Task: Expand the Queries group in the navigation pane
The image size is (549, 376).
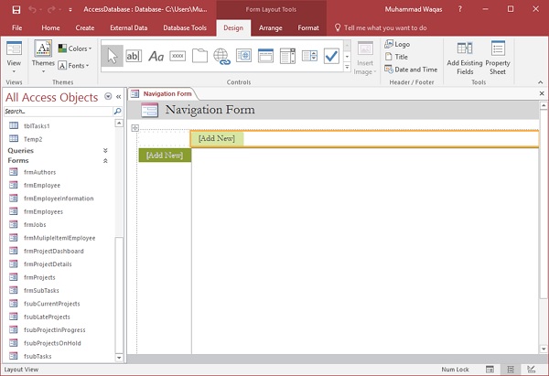Action: point(105,150)
